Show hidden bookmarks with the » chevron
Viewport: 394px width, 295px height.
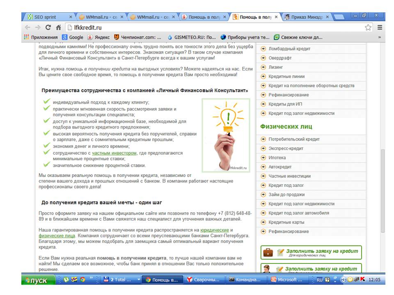tap(379, 37)
